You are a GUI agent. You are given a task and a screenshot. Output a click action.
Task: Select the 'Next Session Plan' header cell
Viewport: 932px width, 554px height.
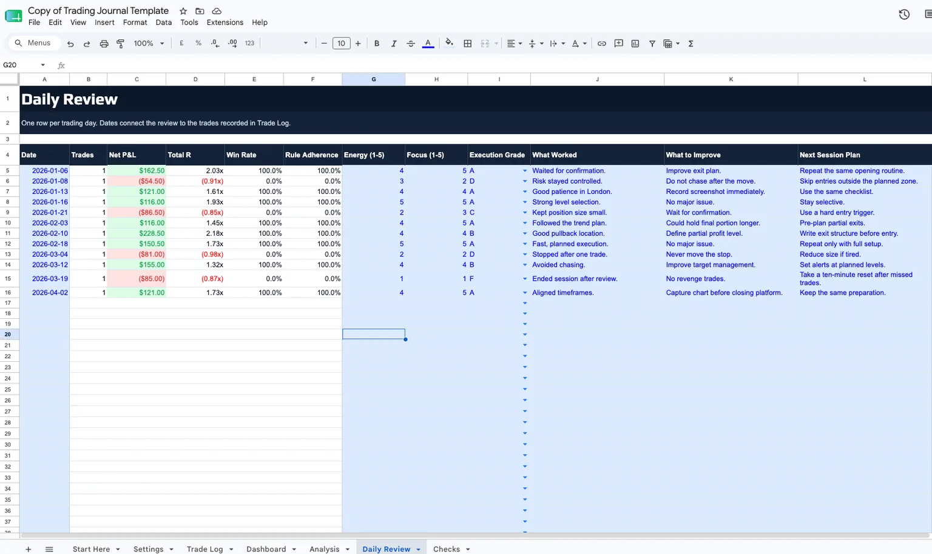[x=865, y=155]
